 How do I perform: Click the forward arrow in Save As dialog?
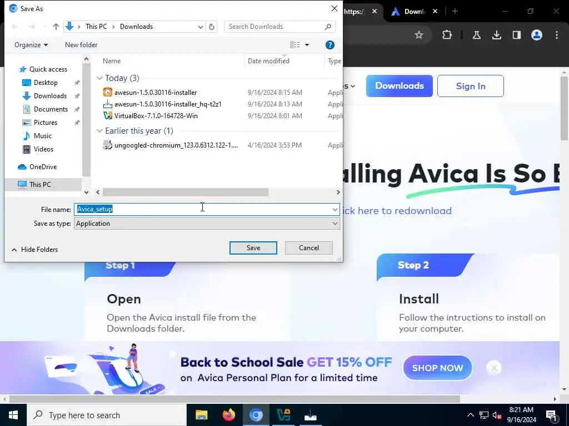click(x=32, y=27)
